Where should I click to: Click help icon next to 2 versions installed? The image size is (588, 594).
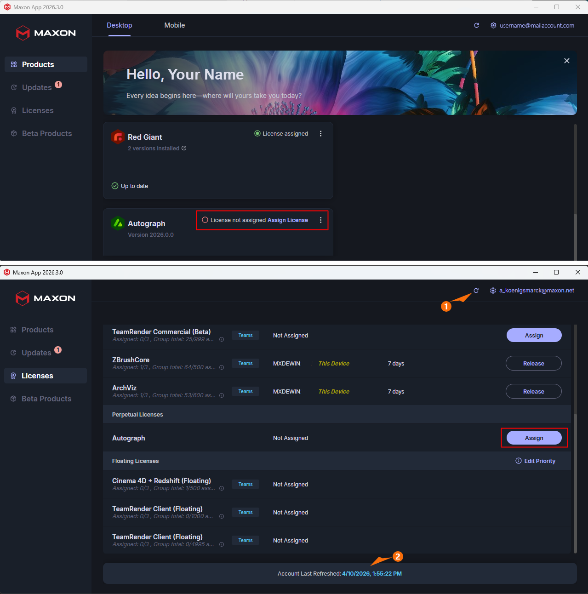click(184, 148)
